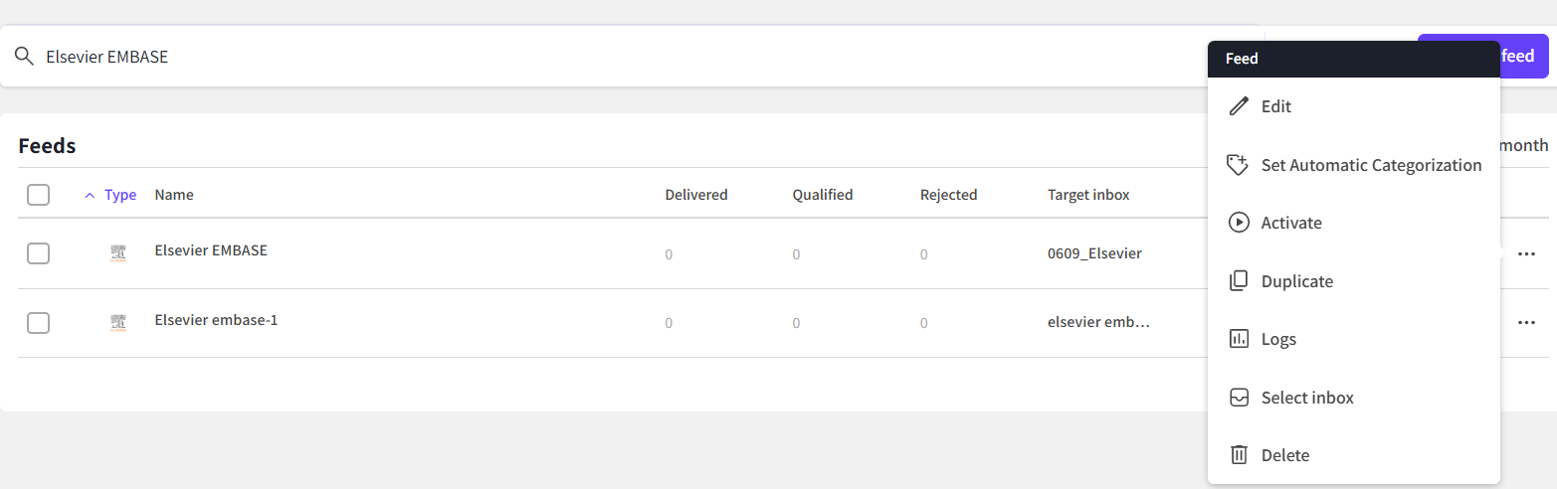The width and height of the screenshot is (1557, 489).
Task: Click the Logs chart icon
Action: [1239, 339]
